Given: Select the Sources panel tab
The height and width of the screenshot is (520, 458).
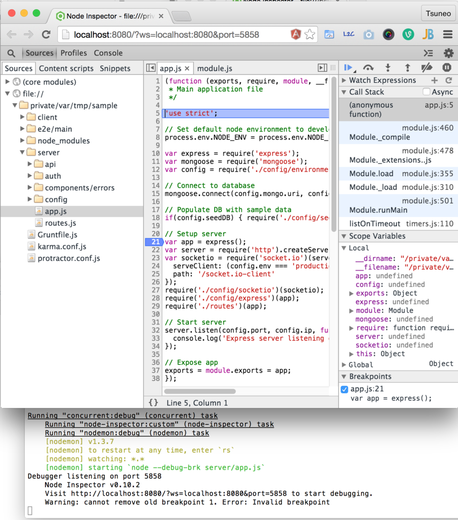Looking at the screenshot, I should click(x=40, y=53).
